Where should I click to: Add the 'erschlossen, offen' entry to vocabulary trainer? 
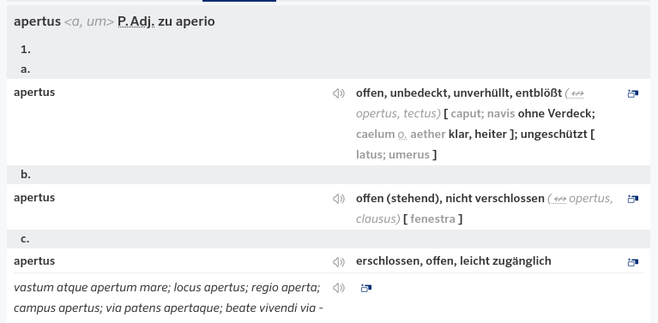click(633, 262)
